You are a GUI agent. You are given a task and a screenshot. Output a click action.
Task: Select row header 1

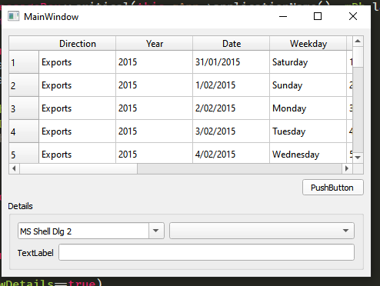click(24, 62)
